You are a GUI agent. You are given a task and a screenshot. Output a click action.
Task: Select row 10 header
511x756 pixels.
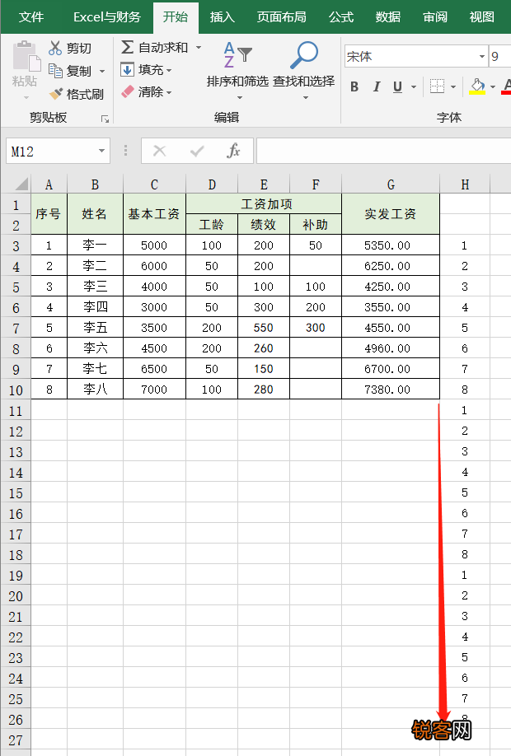pos(16,390)
